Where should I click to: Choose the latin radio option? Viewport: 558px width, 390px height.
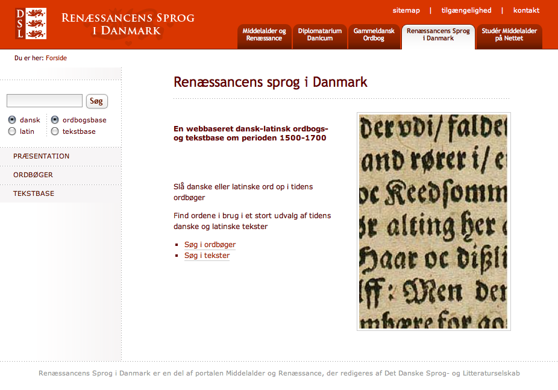tap(12, 131)
